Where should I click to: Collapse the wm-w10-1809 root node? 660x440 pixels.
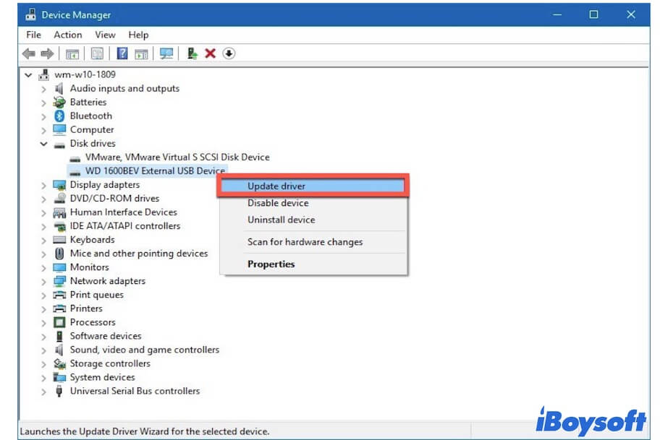click(27, 74)
